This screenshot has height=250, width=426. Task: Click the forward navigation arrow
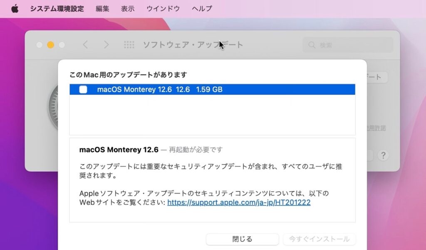pos(107,45)
